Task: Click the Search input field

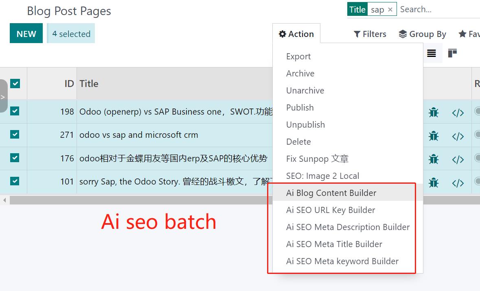Action: [438, 10]
